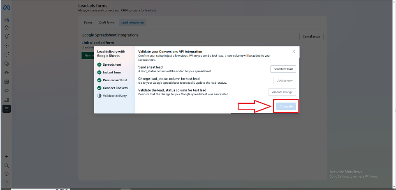
Task: Select the Instant form step
Action: (x=112, y=72)
